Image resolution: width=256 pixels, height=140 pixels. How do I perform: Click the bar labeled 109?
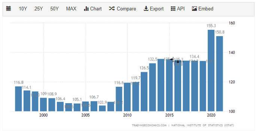point(43,104)
